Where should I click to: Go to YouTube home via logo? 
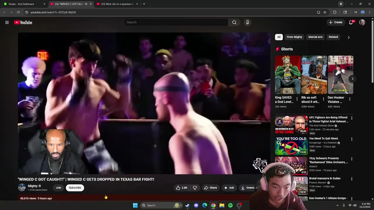tap(23, 22)
